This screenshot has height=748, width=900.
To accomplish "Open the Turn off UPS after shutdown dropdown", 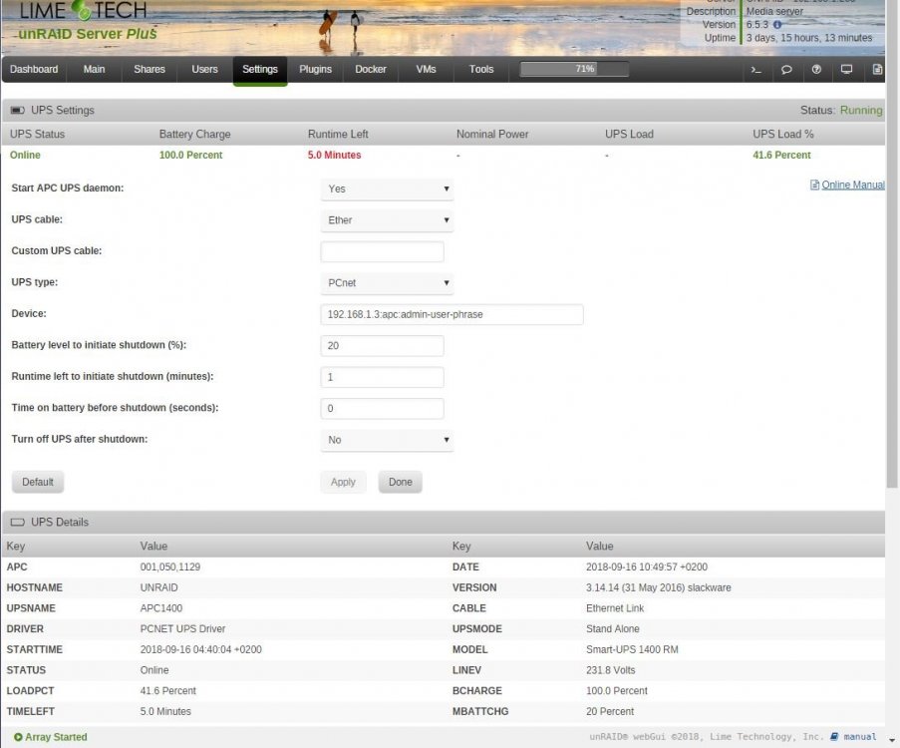I will pos(387,440).
